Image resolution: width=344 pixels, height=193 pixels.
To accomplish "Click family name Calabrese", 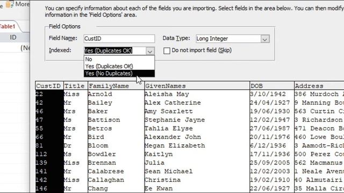I will click(x=106, y=171).
